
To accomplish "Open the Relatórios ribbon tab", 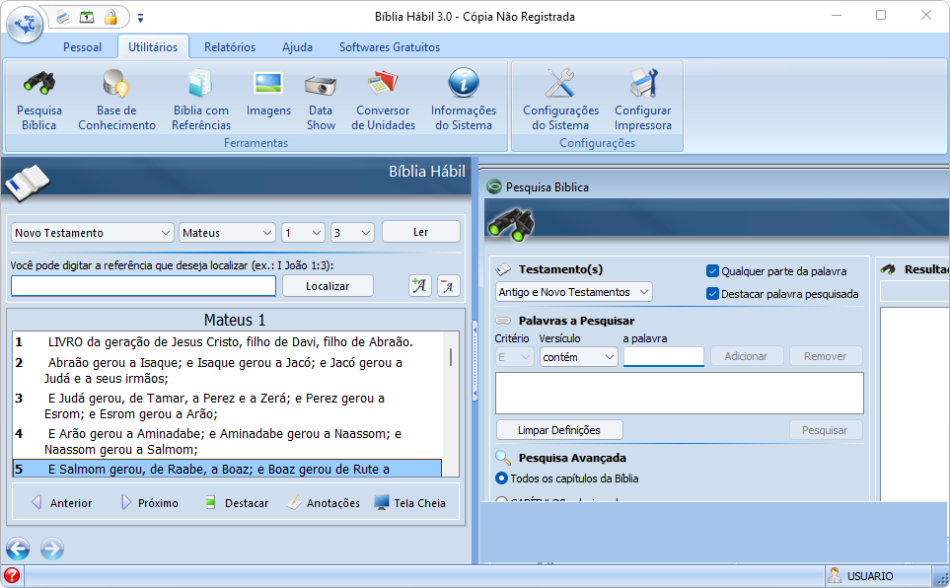I will pos(230,47).
